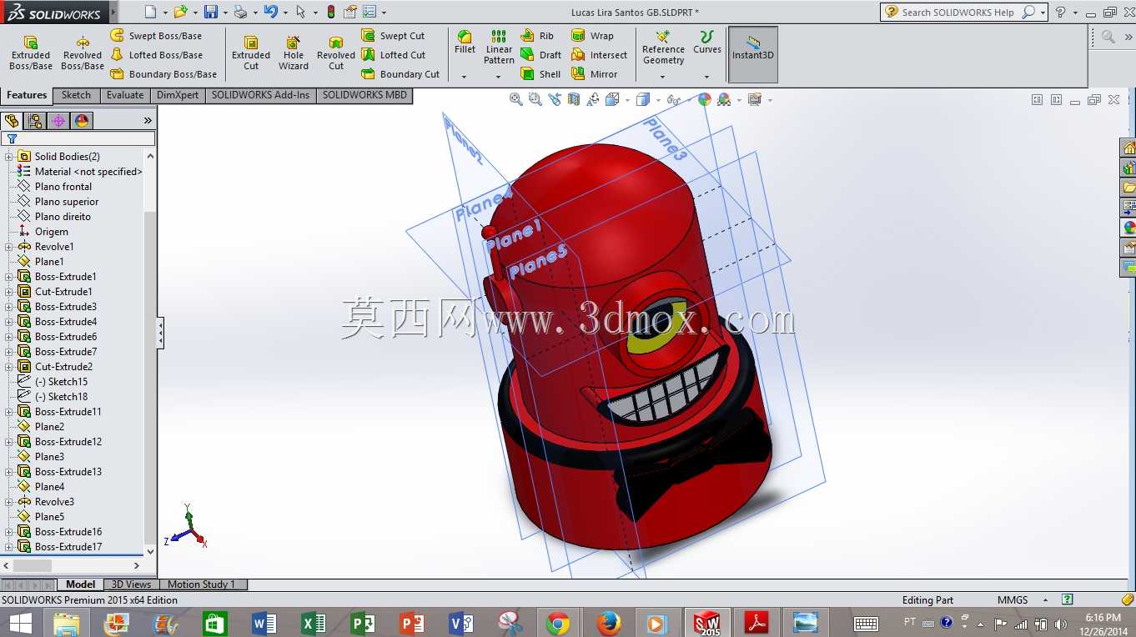Screen dimensions: 1136x637
Task: Select the Rib tool
Action: [537, 36]
